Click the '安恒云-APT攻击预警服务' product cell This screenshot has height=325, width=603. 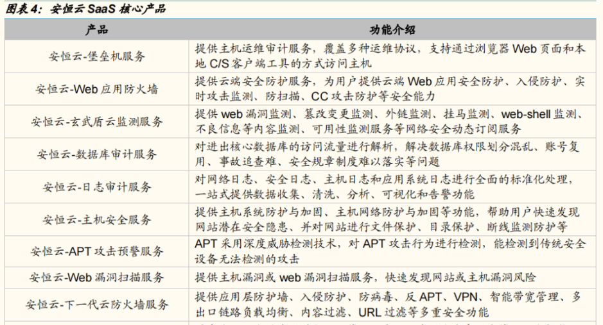(96, 251)
